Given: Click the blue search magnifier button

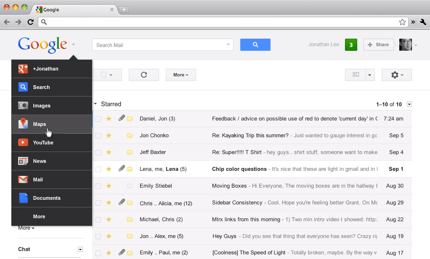Looking at the screenshot, I should [255, 45].
